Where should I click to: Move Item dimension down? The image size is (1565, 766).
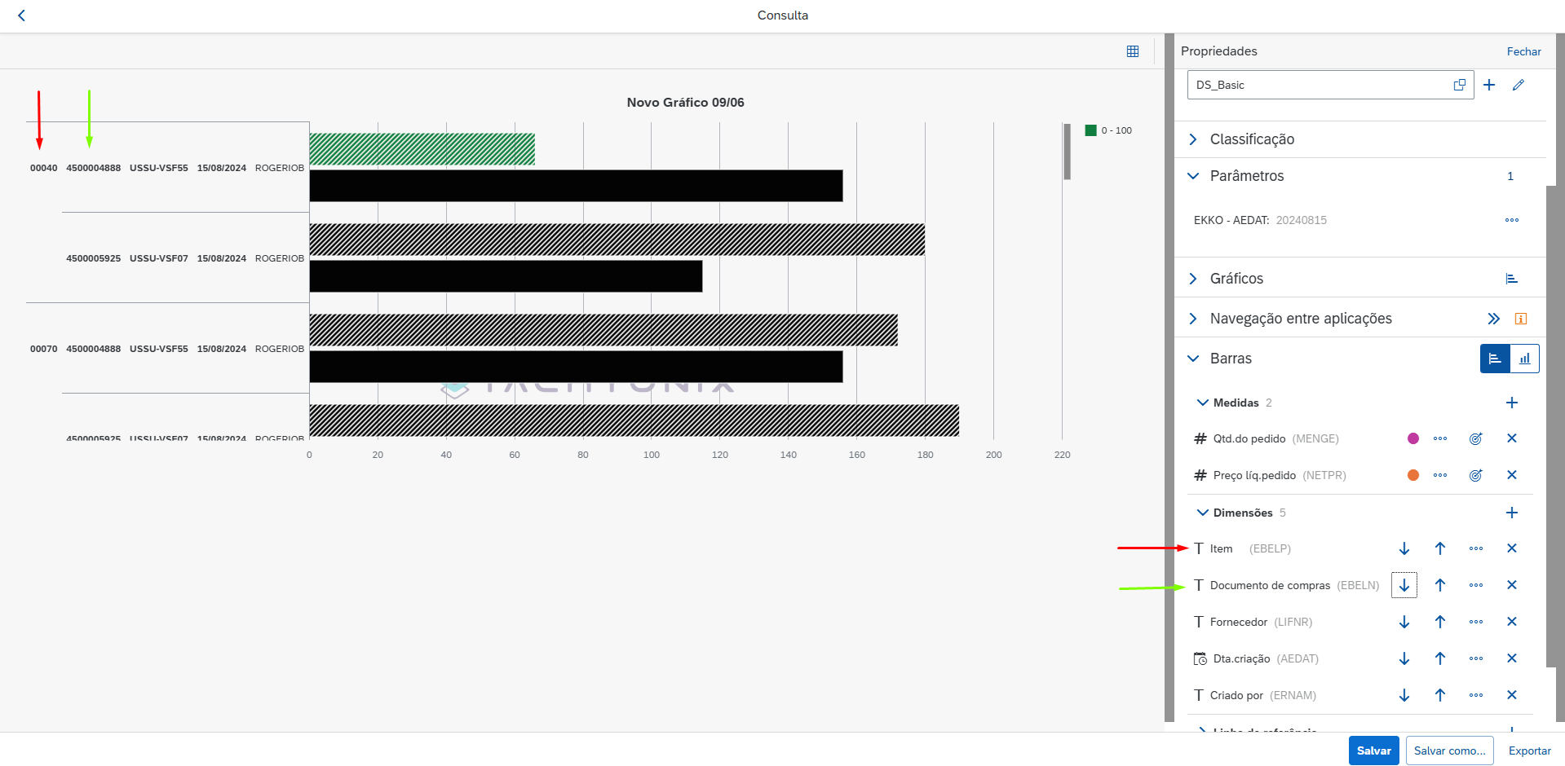[1404, 548]
